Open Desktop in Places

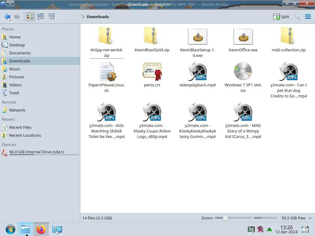pos(40,45)
